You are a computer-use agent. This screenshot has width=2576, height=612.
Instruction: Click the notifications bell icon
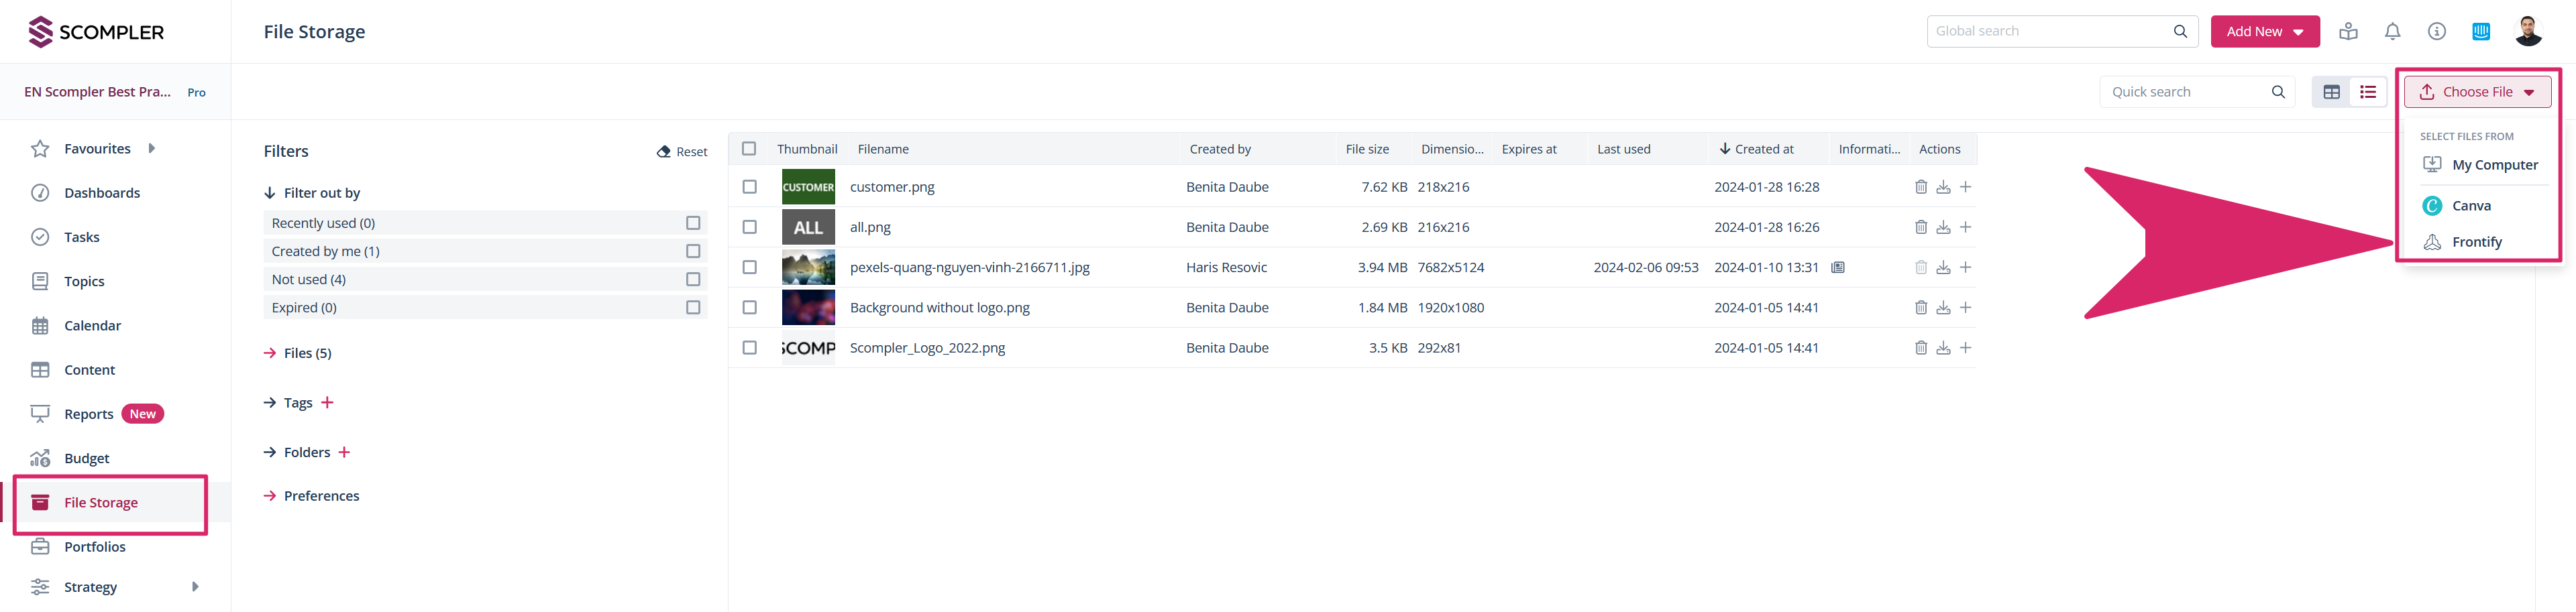click(x=2392, y=32)
